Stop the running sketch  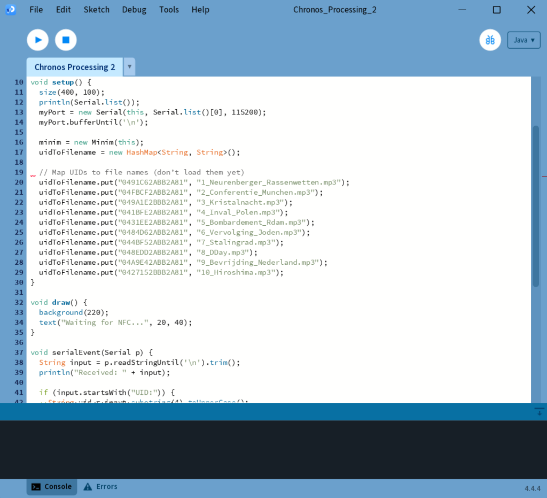pyautogui.click(x=66, y=40)
